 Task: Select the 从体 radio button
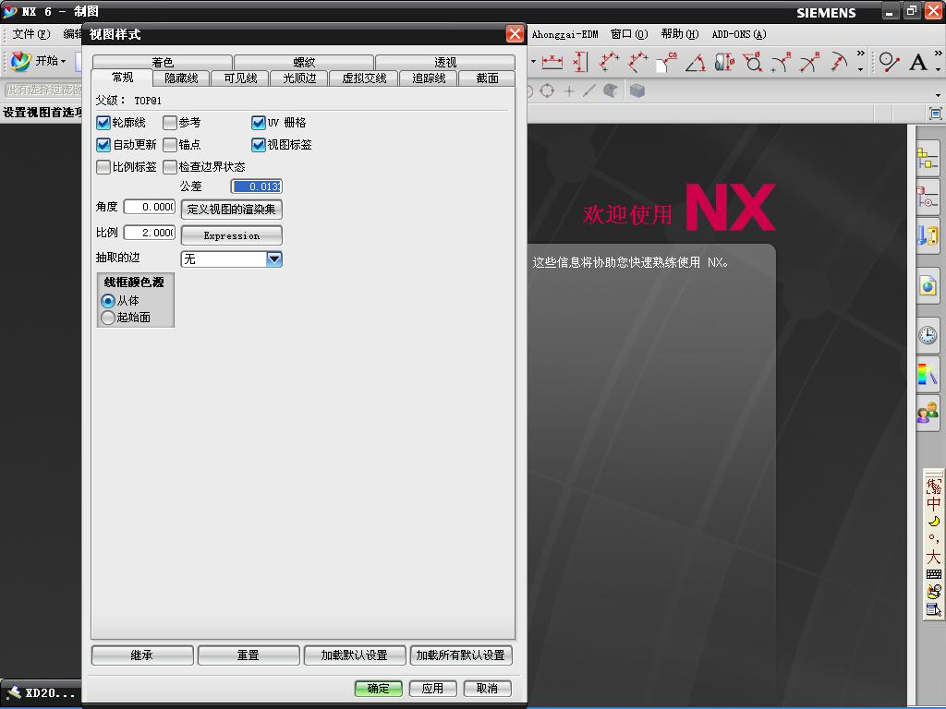(x=108, y=301)
